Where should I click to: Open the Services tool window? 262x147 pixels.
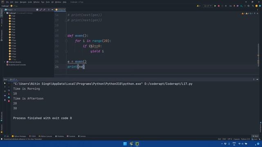[x=82, y=136]
